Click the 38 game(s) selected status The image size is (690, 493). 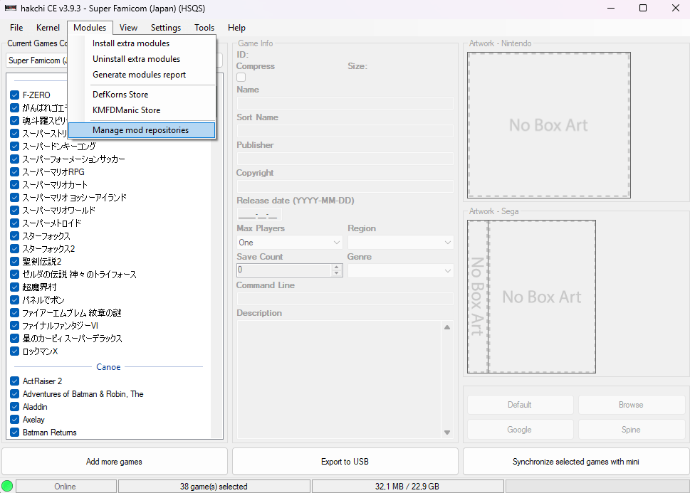(x=214, y=487)
